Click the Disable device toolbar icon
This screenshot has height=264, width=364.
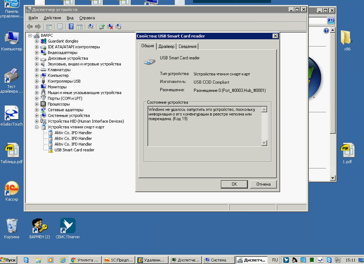[118, 26]
